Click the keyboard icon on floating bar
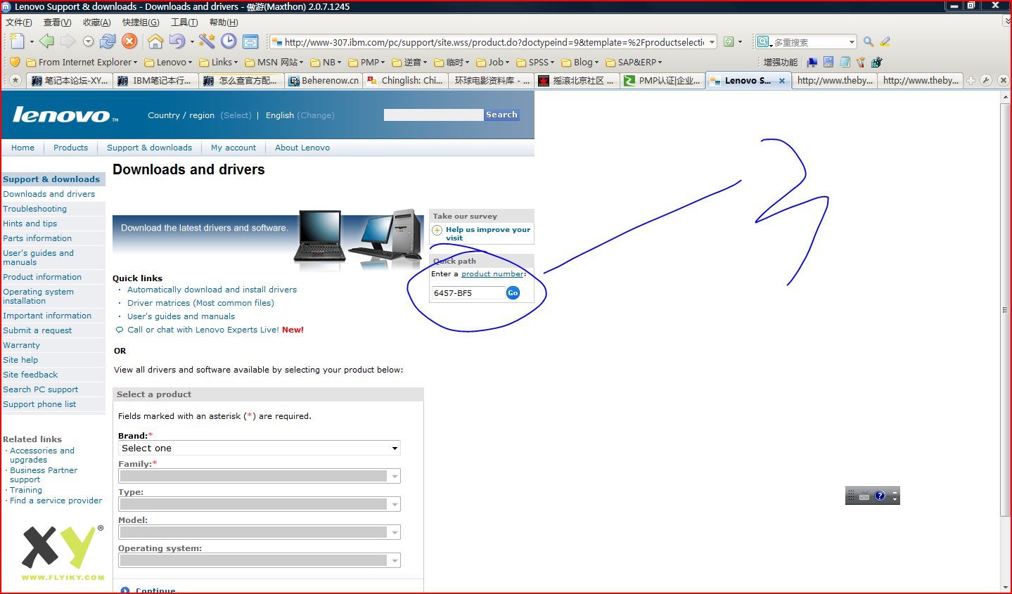This screenshot has width=1012, height=594. (x=864, y=496)
